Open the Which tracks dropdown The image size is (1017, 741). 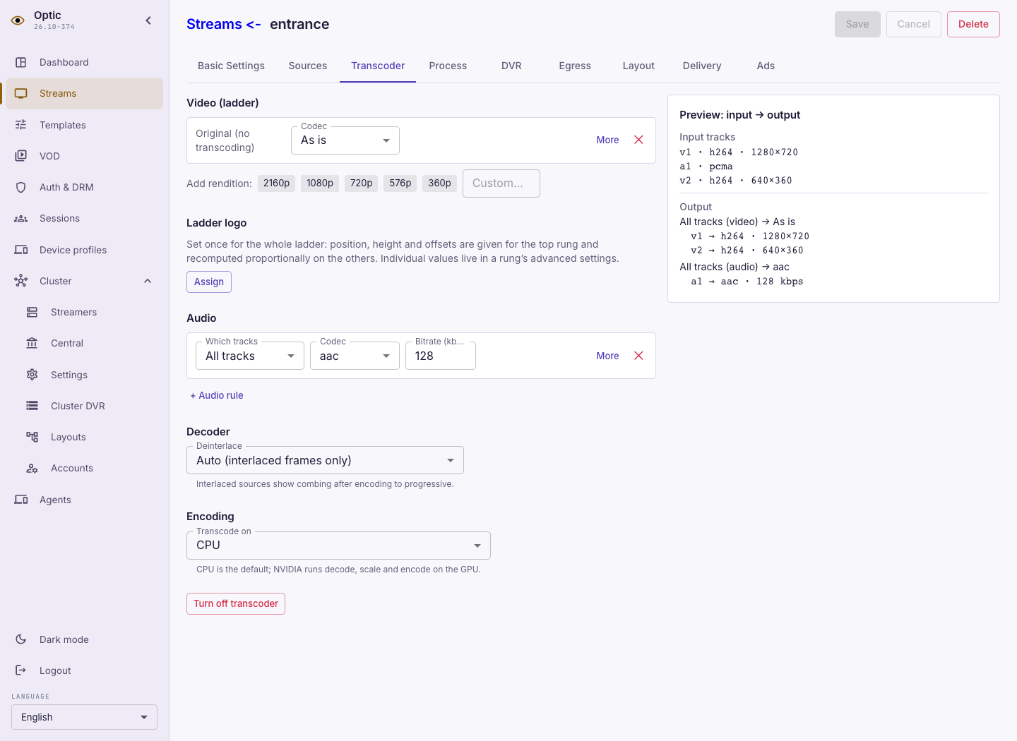pyautogui.click(x=250, y=356)
